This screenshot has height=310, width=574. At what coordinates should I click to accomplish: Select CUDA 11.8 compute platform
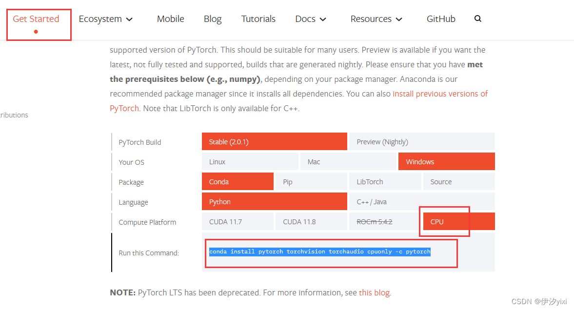tap(311, 221)
